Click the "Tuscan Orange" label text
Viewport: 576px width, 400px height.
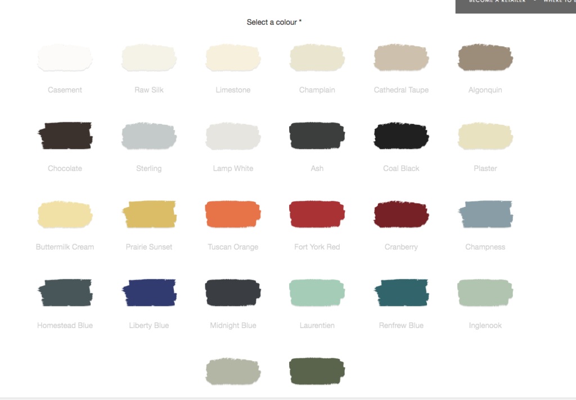[233, 247]
